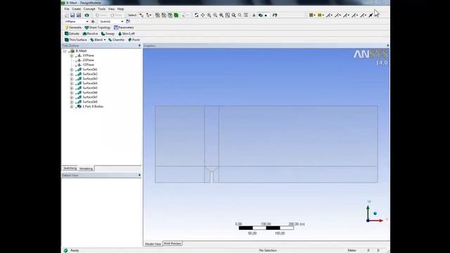This screenshot has height=253, width=450.
Task: Switch to the Model View tab
Action: (153, 244)
